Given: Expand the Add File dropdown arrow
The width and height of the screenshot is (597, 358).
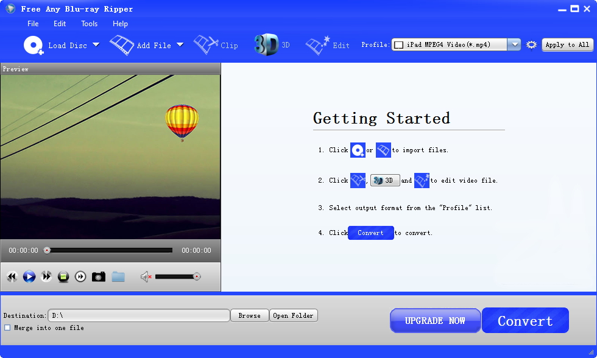Looking at the screenshot, I should (180, 44).
